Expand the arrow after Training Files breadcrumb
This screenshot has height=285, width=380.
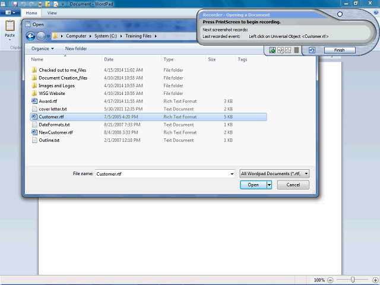coord(156,36)
